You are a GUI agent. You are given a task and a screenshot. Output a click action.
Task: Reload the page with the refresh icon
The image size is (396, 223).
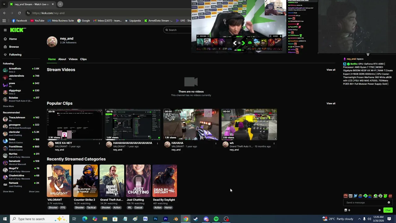coord(19,13)
